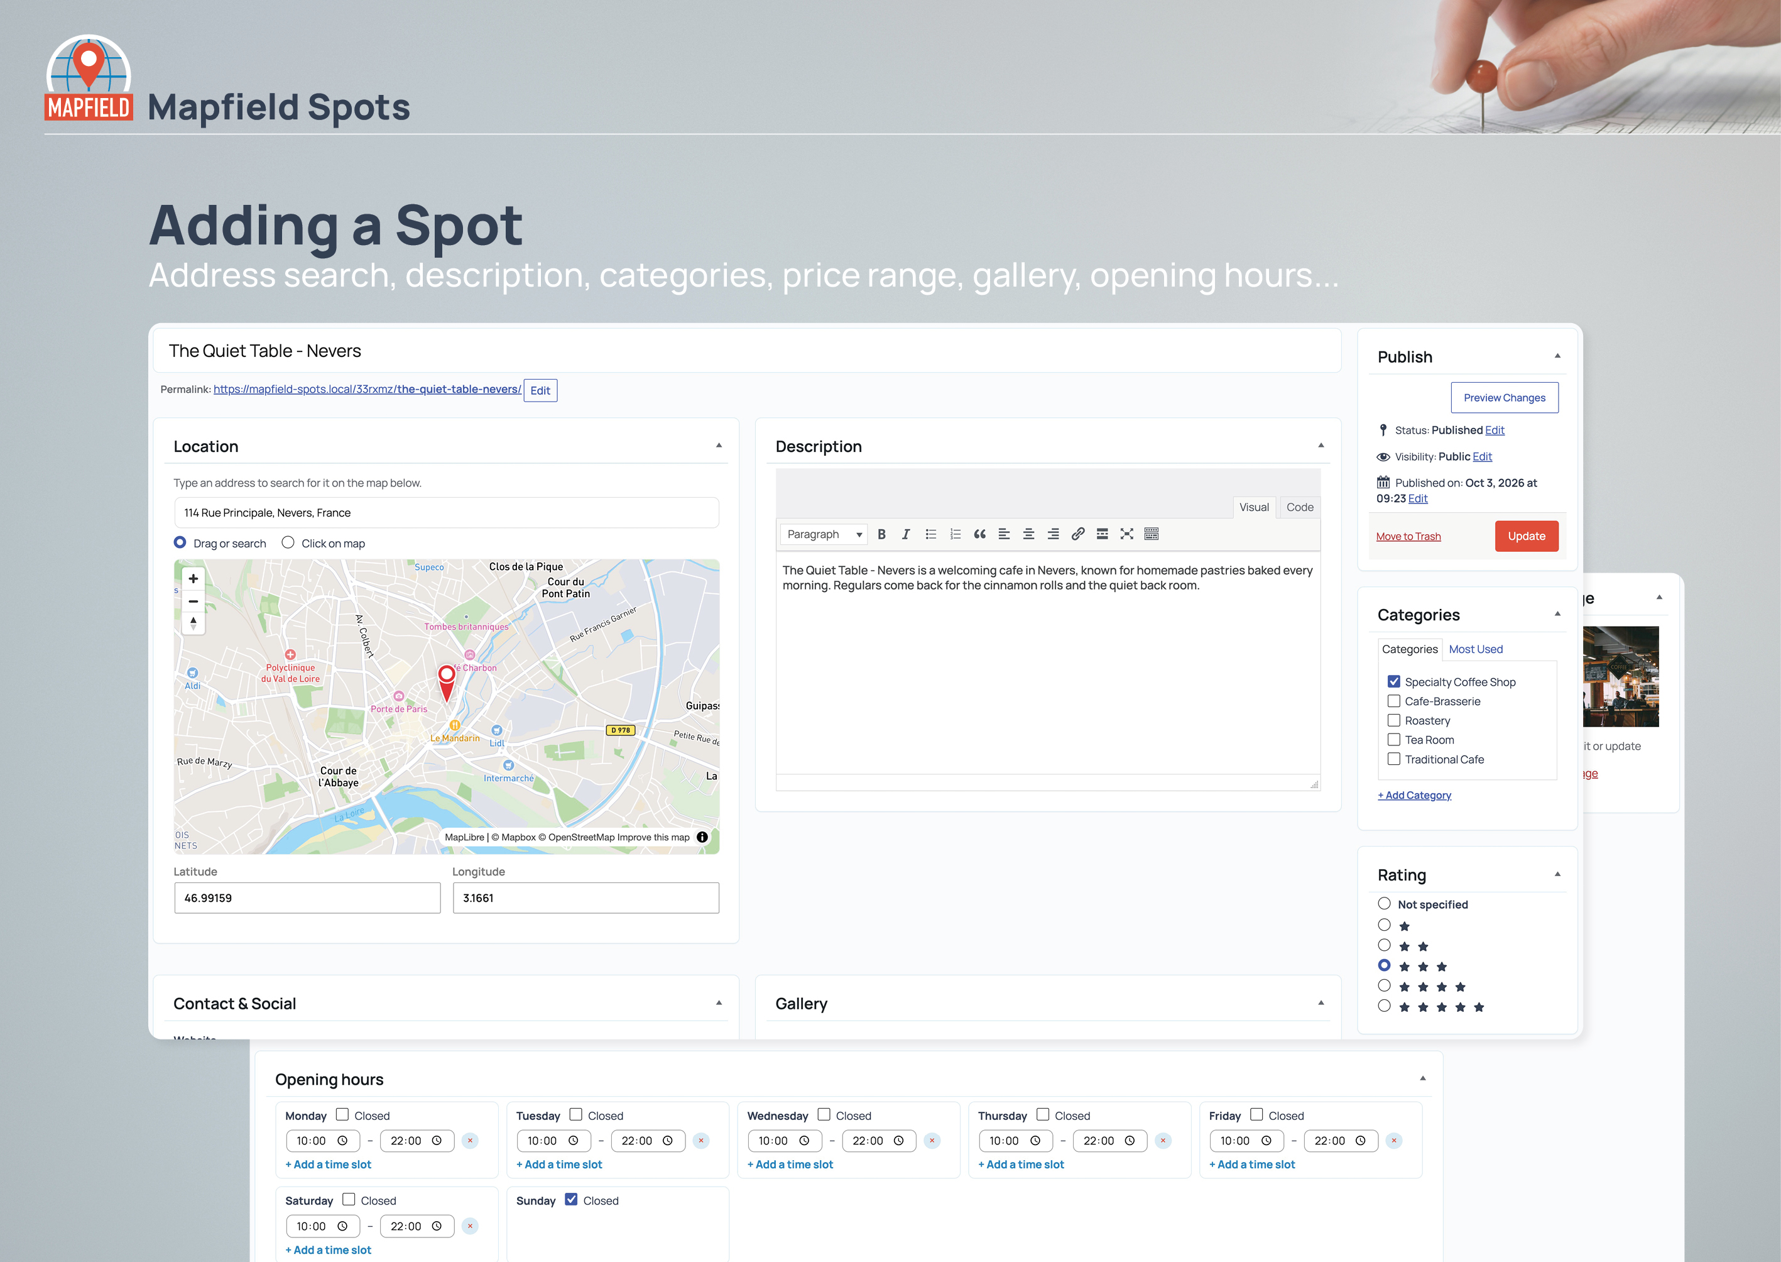1781x1262 pixels.
Task: Center align the description text
Action: (1028, 534)
